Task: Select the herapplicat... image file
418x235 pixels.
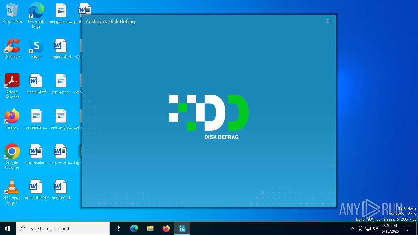Action: [x=61, y=14]
